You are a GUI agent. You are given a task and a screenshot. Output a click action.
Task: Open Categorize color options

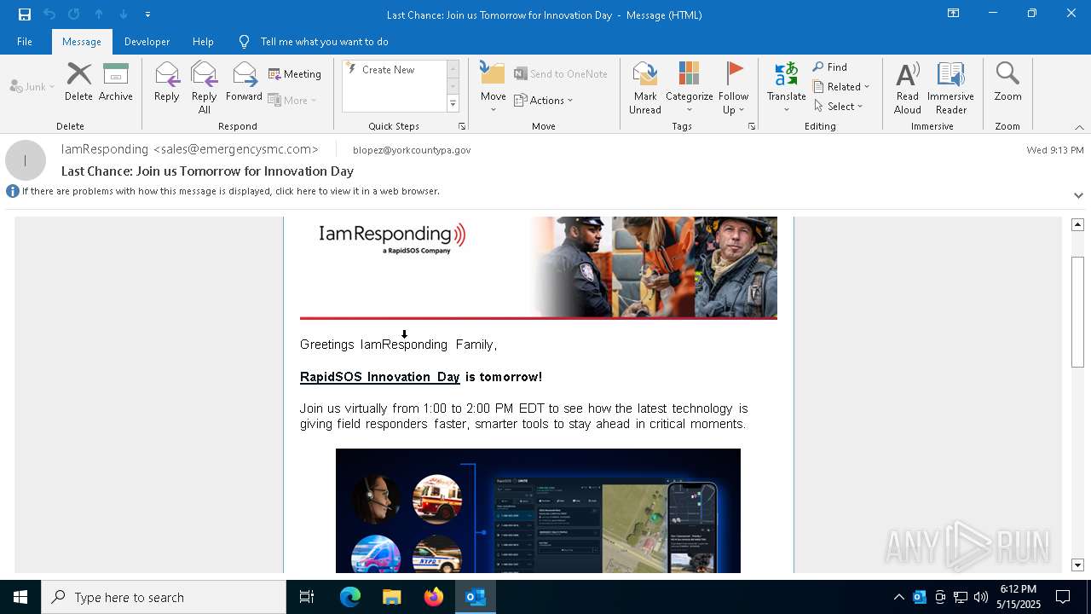[689, 87]
